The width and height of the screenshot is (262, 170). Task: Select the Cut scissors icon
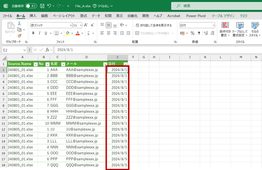[x=19, y=24]
